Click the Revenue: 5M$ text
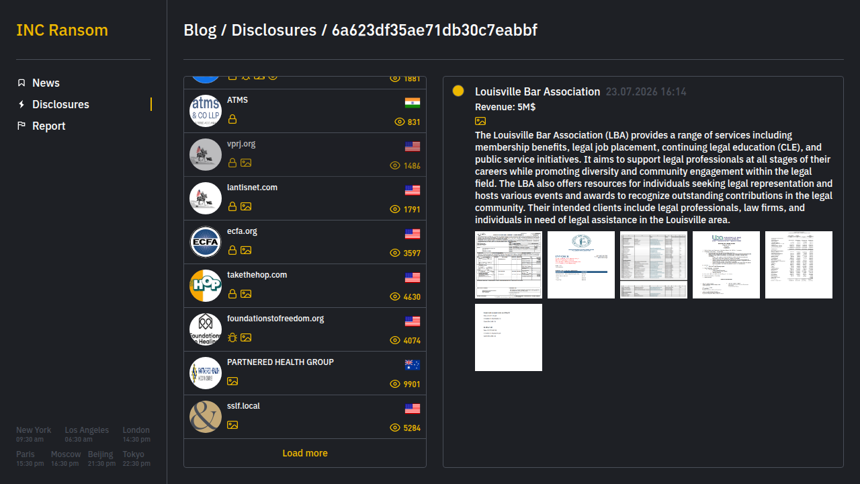This screenshot has width=860, height=484. 505,107
